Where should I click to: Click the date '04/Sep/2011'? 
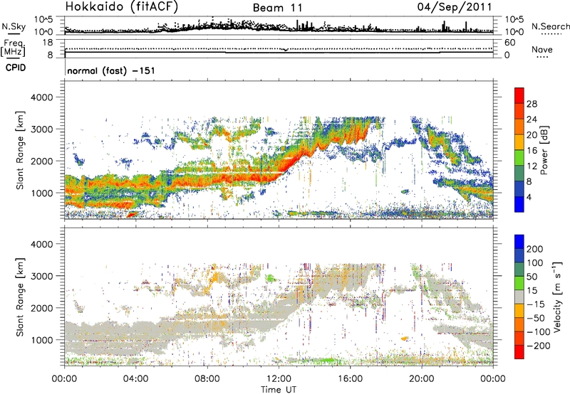coord(455,7)
